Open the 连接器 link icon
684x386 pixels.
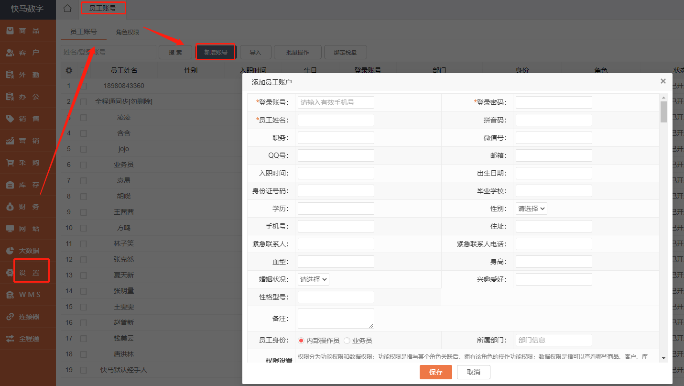tap(10, 317)
